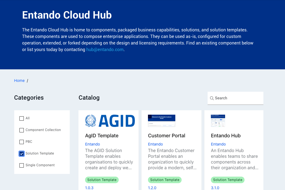Image resolution: width=285 pixels, height=190 pixels.
Task: Click the hub@entando.com email link
Action: (x=105, y=50)
